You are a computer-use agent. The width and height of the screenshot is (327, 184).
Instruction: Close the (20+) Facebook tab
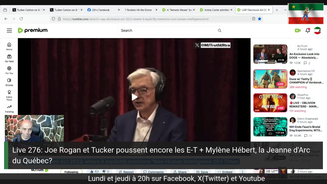click(x=119, y=10)
